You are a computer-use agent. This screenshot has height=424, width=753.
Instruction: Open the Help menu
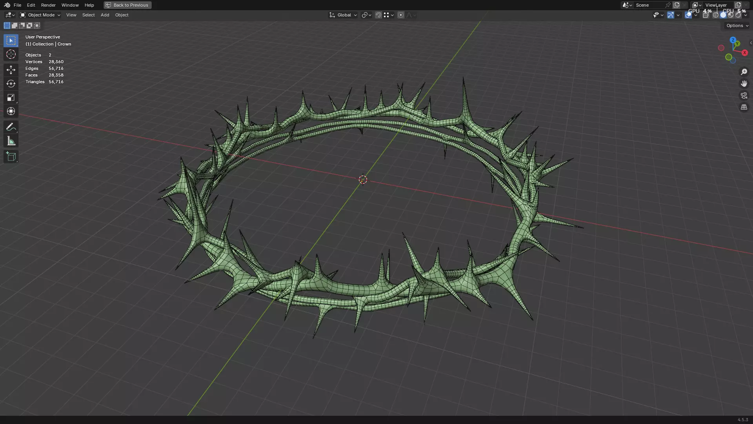click(89, 5)
